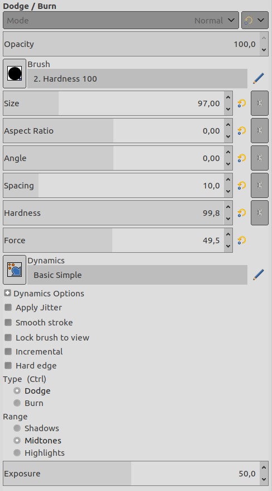
Task: Enable Smooth stroke checkbox
Action: pos(8,323)
